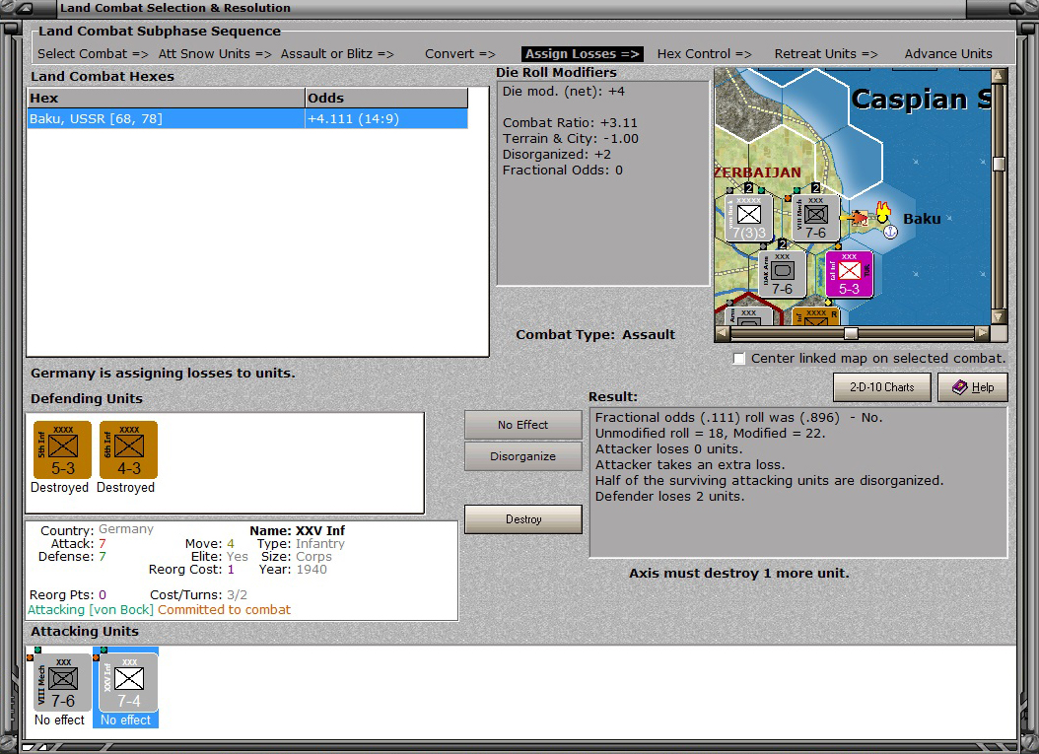Click the Terrain & City: -1.00 line
1039x754 pixels.
point(571,138)
